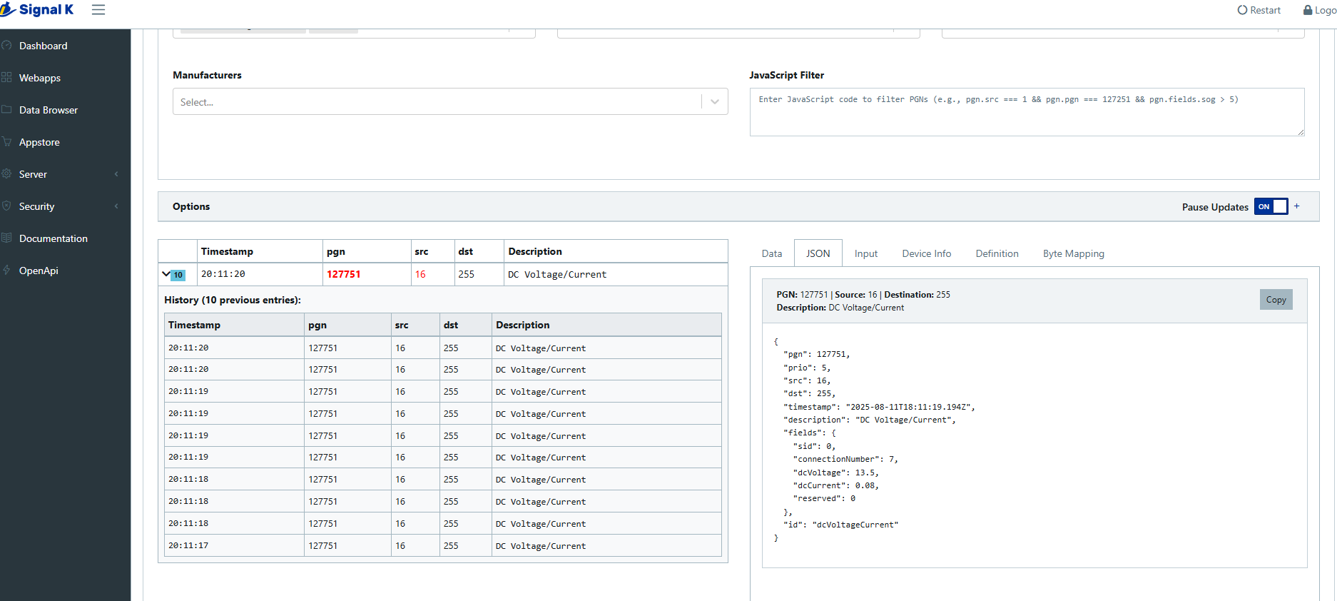Click the dcCurrent 0.08 JSON line
Image resolution: width=1337 pixels, height=601 pixels.
[x=835, y=485]
